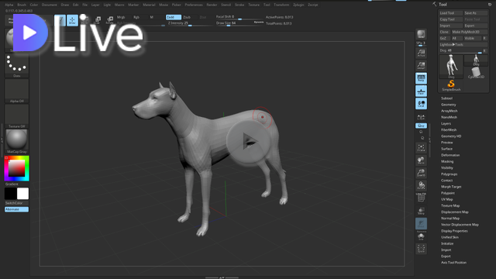Screen dimensions: 496x279
Task: Click the BPR render sphere icon
Action: pos(421,34)
